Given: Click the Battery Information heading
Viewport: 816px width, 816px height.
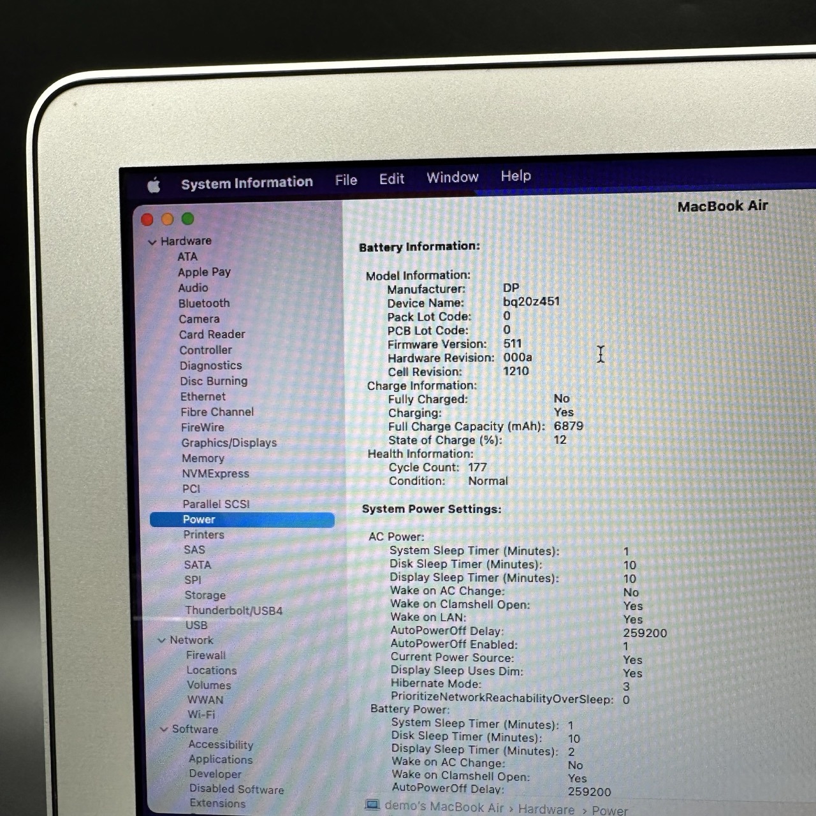Looking at the screenshot, I should pyautogui.click(x=419, y=247).
